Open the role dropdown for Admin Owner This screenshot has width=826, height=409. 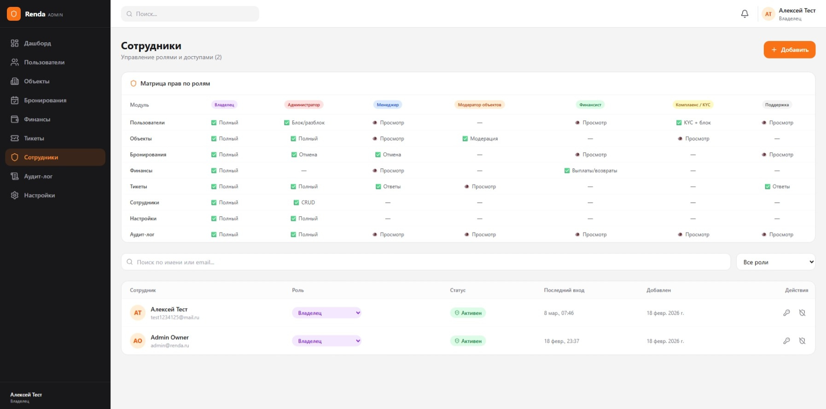point(326,341)
